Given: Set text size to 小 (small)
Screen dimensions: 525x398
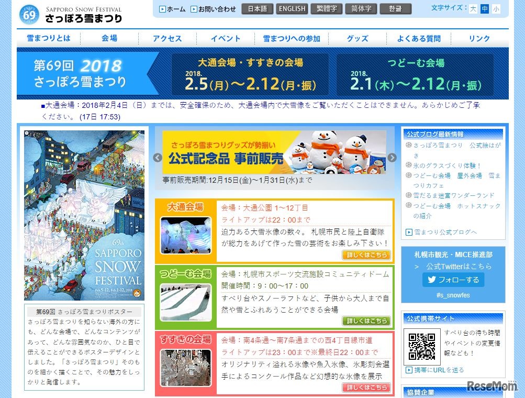Looking at the screenshot, I should [x=496, y=9].
